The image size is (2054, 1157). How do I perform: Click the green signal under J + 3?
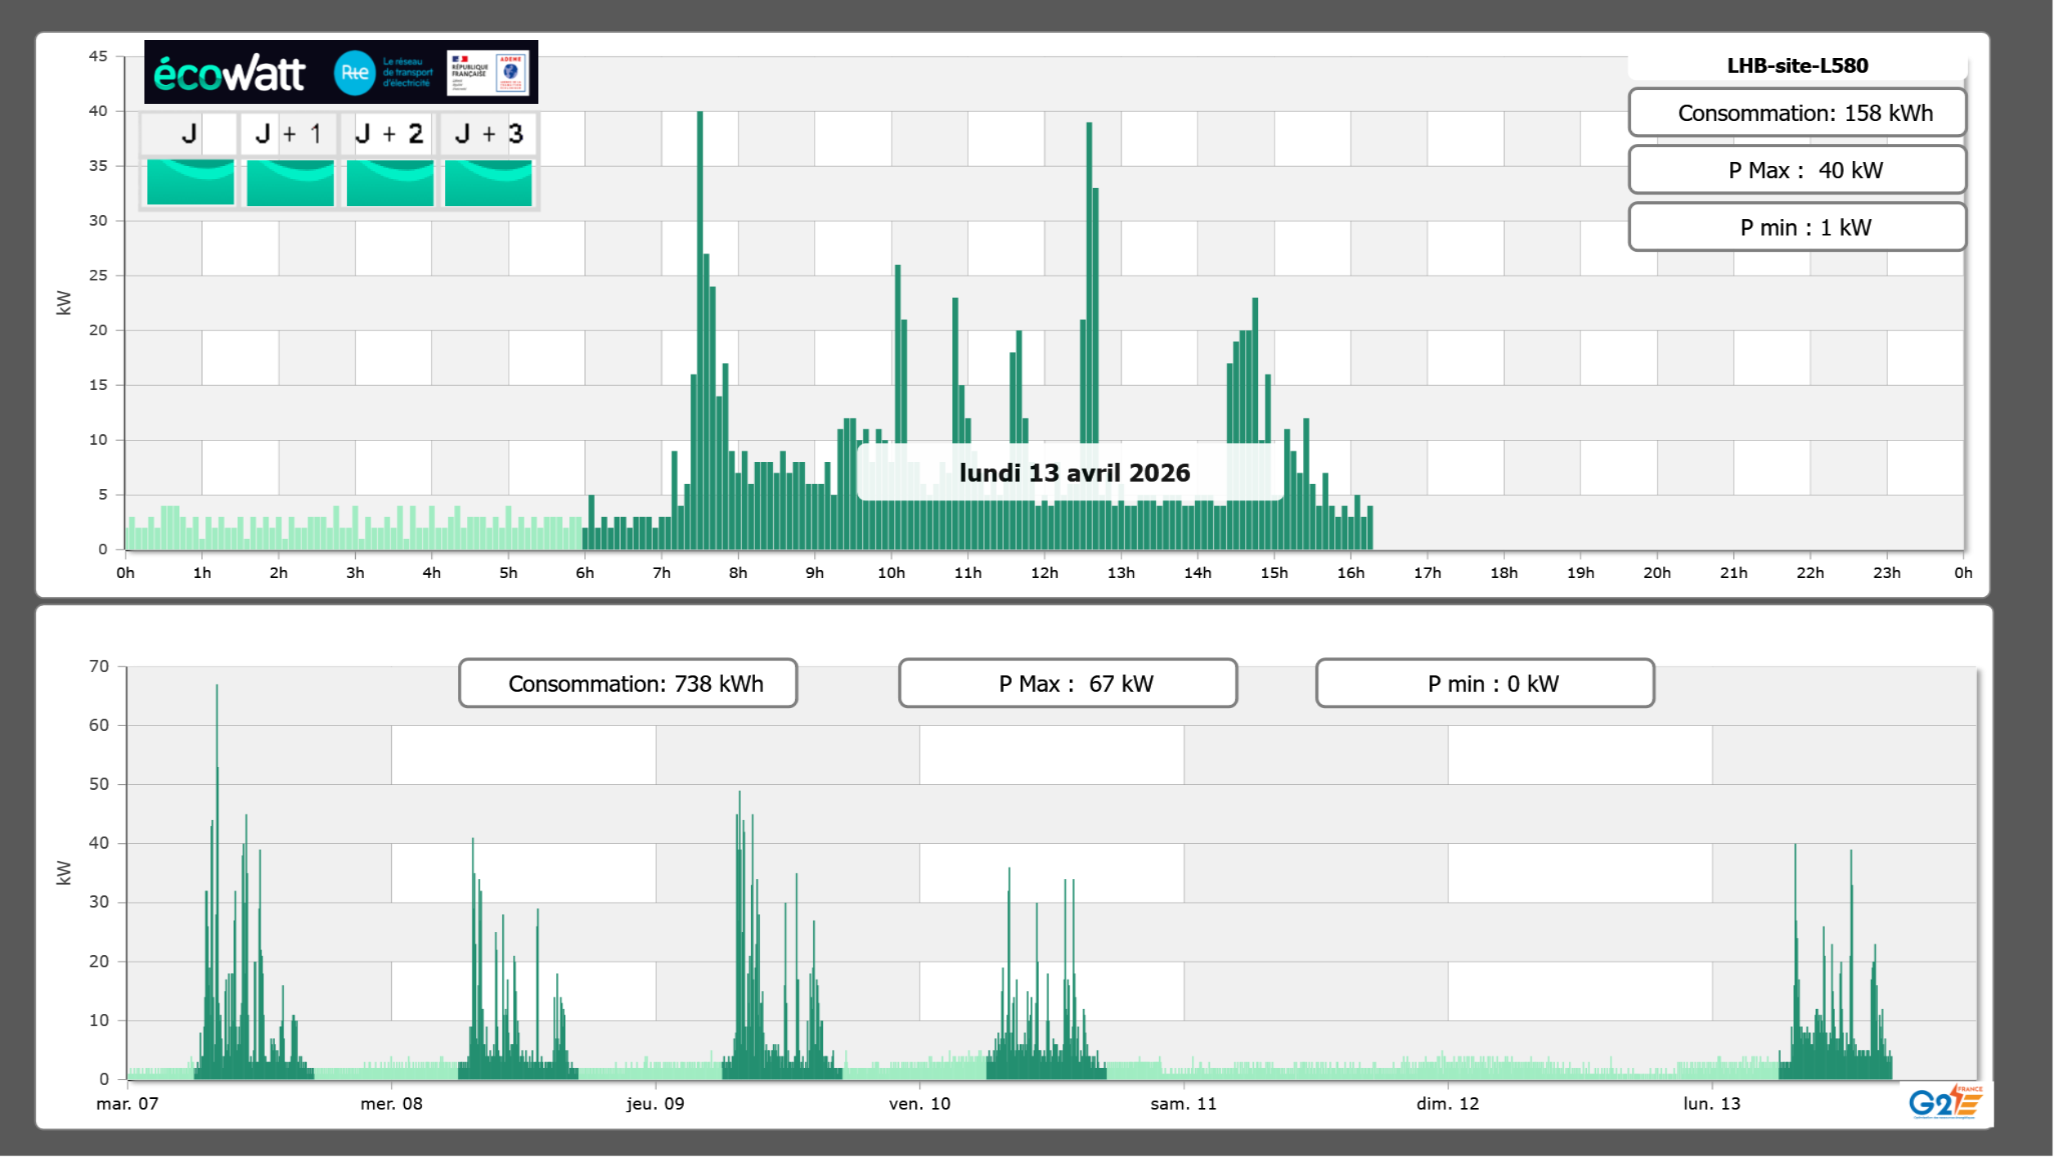point(488,182)
